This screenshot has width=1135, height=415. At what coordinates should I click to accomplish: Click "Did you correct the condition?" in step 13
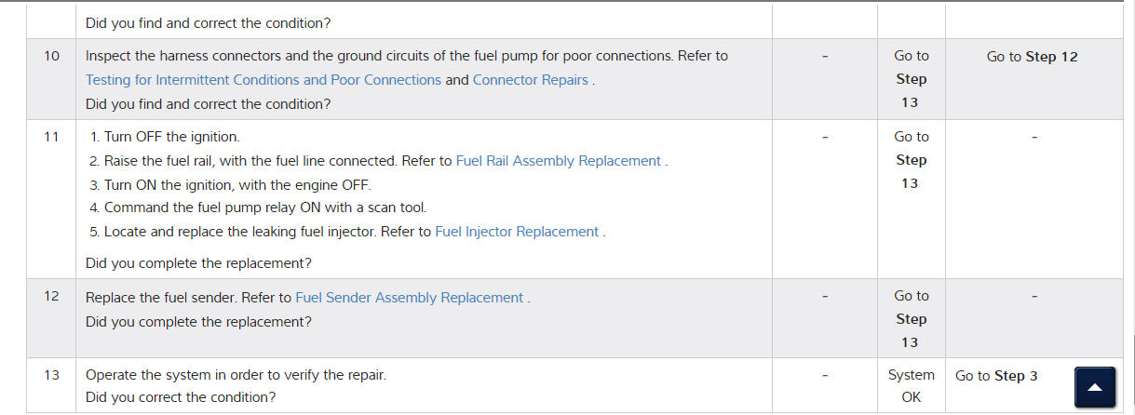(181, 397)
